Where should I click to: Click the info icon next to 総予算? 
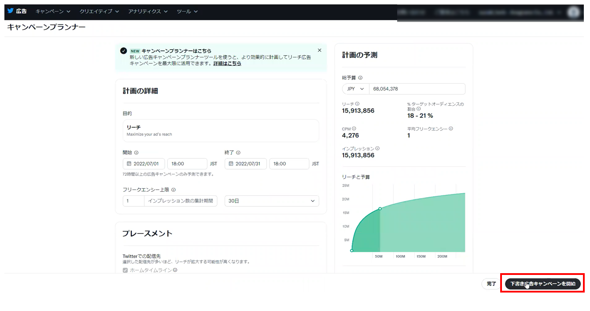(x=360, y=78)
